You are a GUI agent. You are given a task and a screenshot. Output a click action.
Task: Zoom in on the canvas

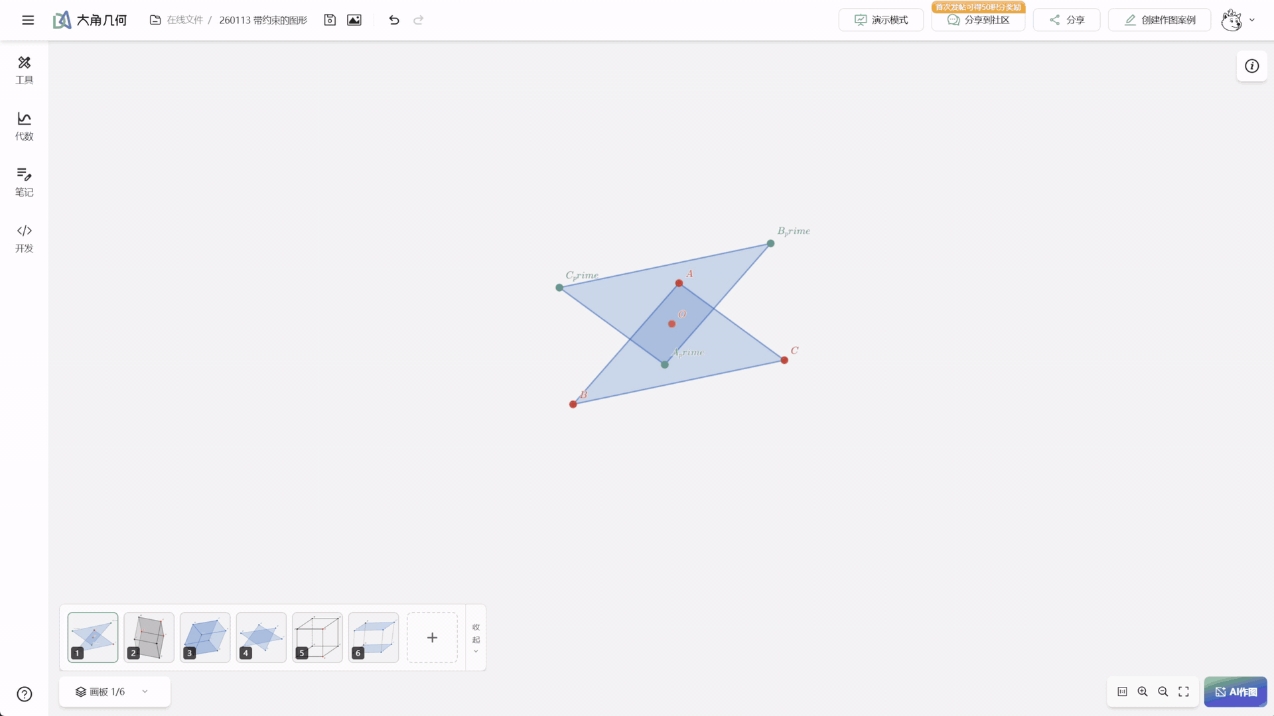click(x=1143, y=691)
